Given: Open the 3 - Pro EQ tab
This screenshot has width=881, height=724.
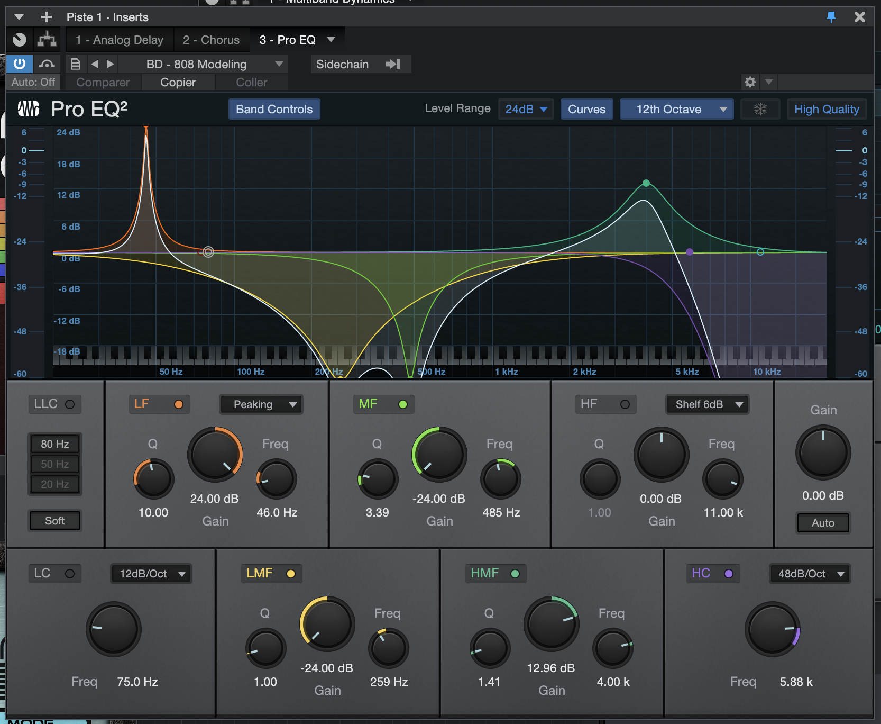Looking at the screenshot, I should pyautogui.click(x=287, y=40).
